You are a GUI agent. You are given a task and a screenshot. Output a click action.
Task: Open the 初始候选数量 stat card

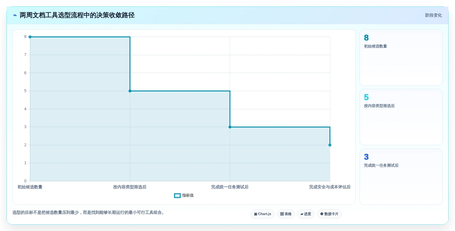click(401, 58)
